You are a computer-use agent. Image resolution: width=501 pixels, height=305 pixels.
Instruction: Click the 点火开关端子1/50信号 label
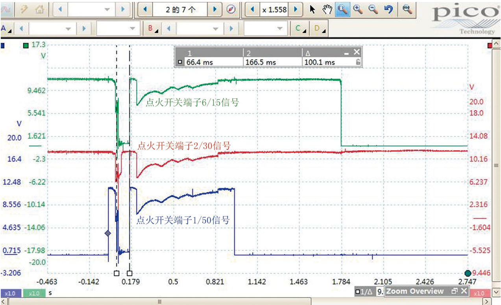coord(183,220)
